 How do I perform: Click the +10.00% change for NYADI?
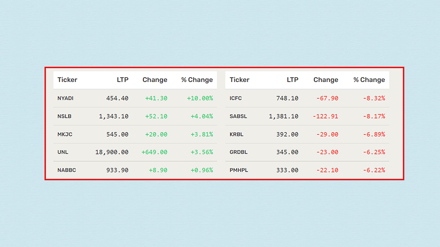200,98
